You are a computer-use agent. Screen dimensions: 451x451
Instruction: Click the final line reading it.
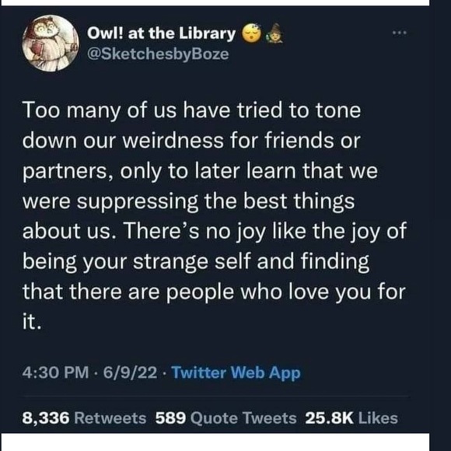coord(32,323)
